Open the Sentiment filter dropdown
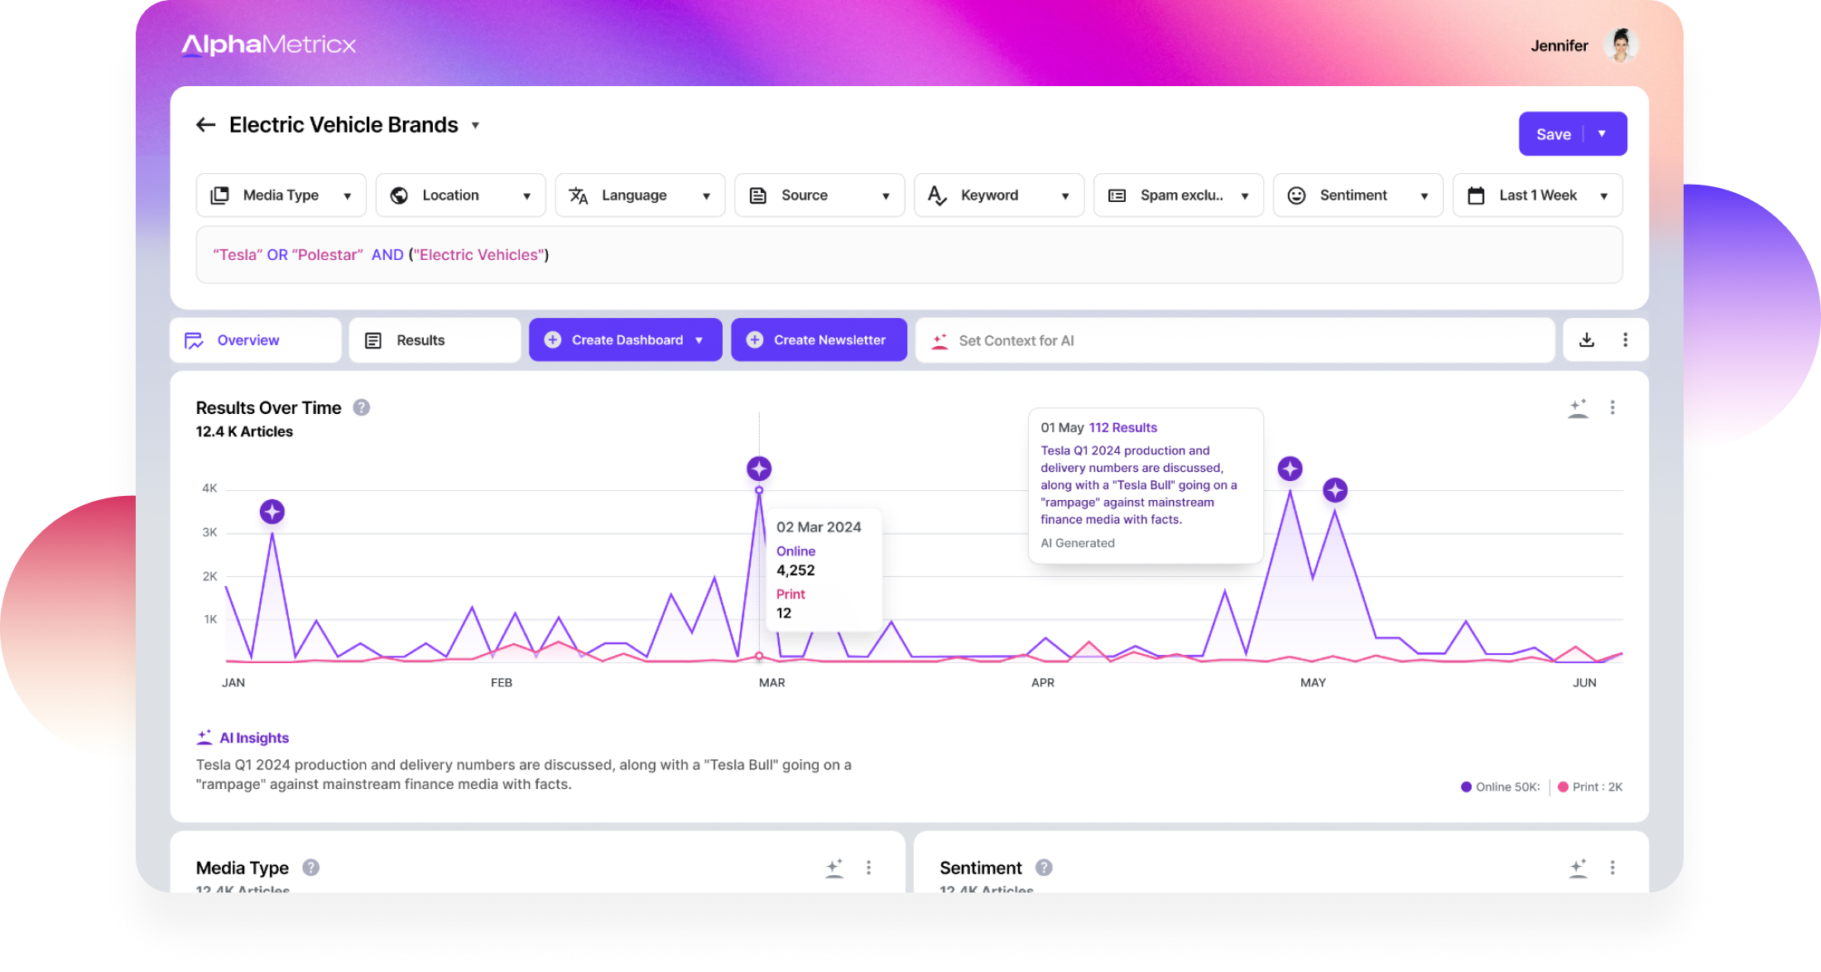The width and height of the screenshot is (1821, 972). [1358, 195]
